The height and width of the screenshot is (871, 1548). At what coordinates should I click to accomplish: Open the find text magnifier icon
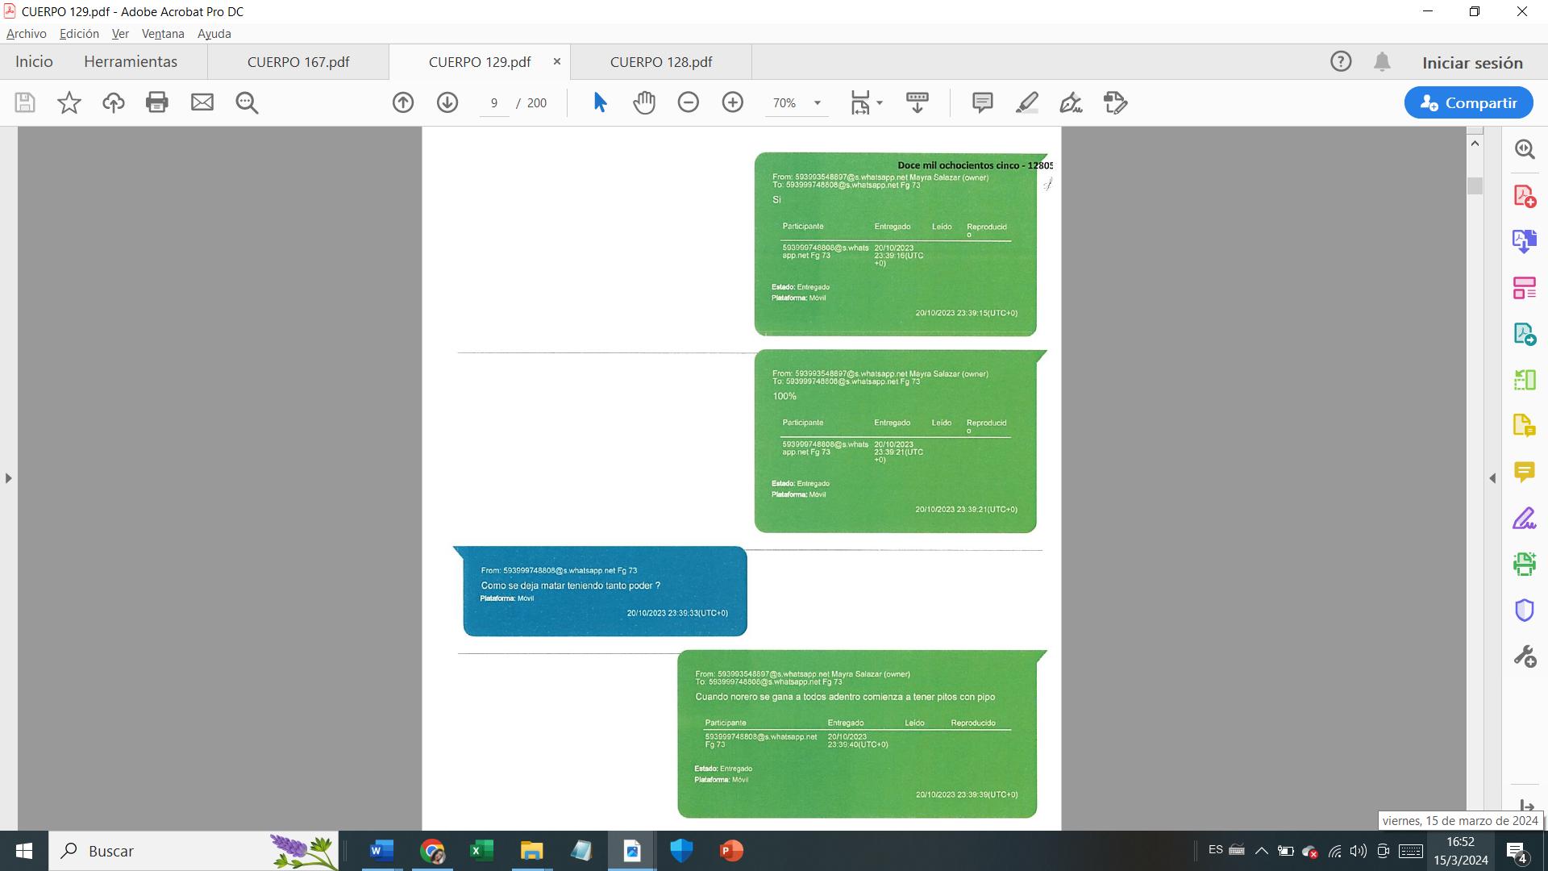(247, 102)
